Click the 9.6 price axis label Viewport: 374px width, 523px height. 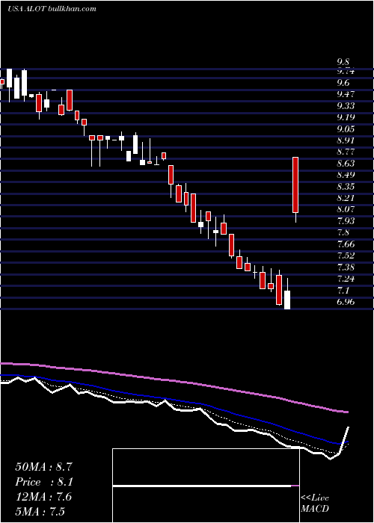[343, 82]
